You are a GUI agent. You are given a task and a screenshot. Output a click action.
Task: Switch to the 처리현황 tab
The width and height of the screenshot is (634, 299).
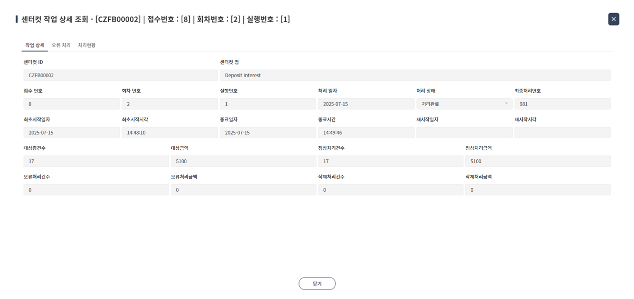[x=87, y=45]
